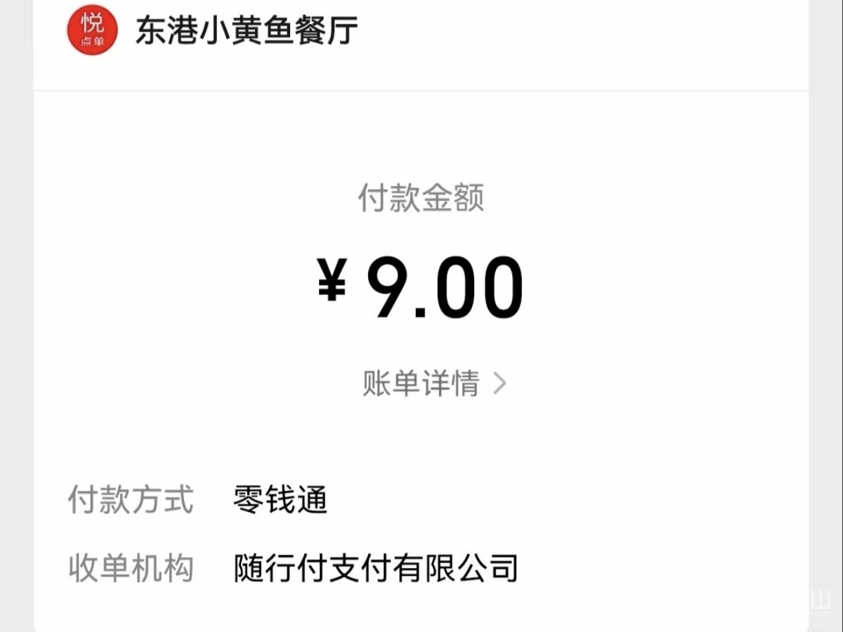843x632 pixels.
Task: Click the 餐厅 characters in the merchant title
Action: 328,31
